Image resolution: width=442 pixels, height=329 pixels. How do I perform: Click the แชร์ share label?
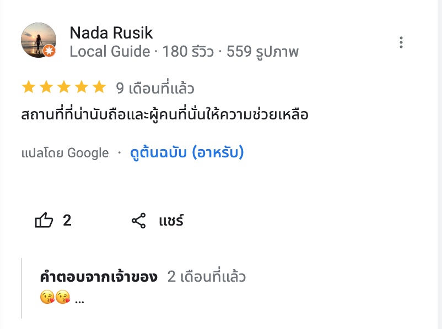pos(171,221)
